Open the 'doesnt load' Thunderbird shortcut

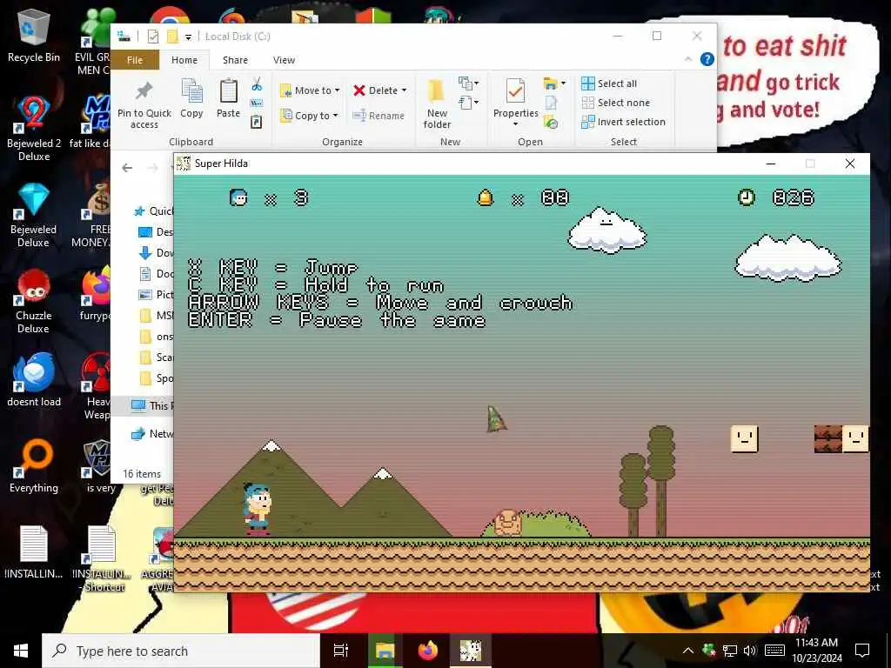[x=34, y=379]
